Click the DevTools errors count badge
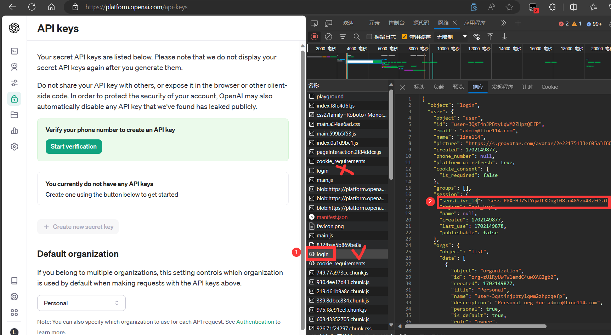 click(x=564, y=24)
